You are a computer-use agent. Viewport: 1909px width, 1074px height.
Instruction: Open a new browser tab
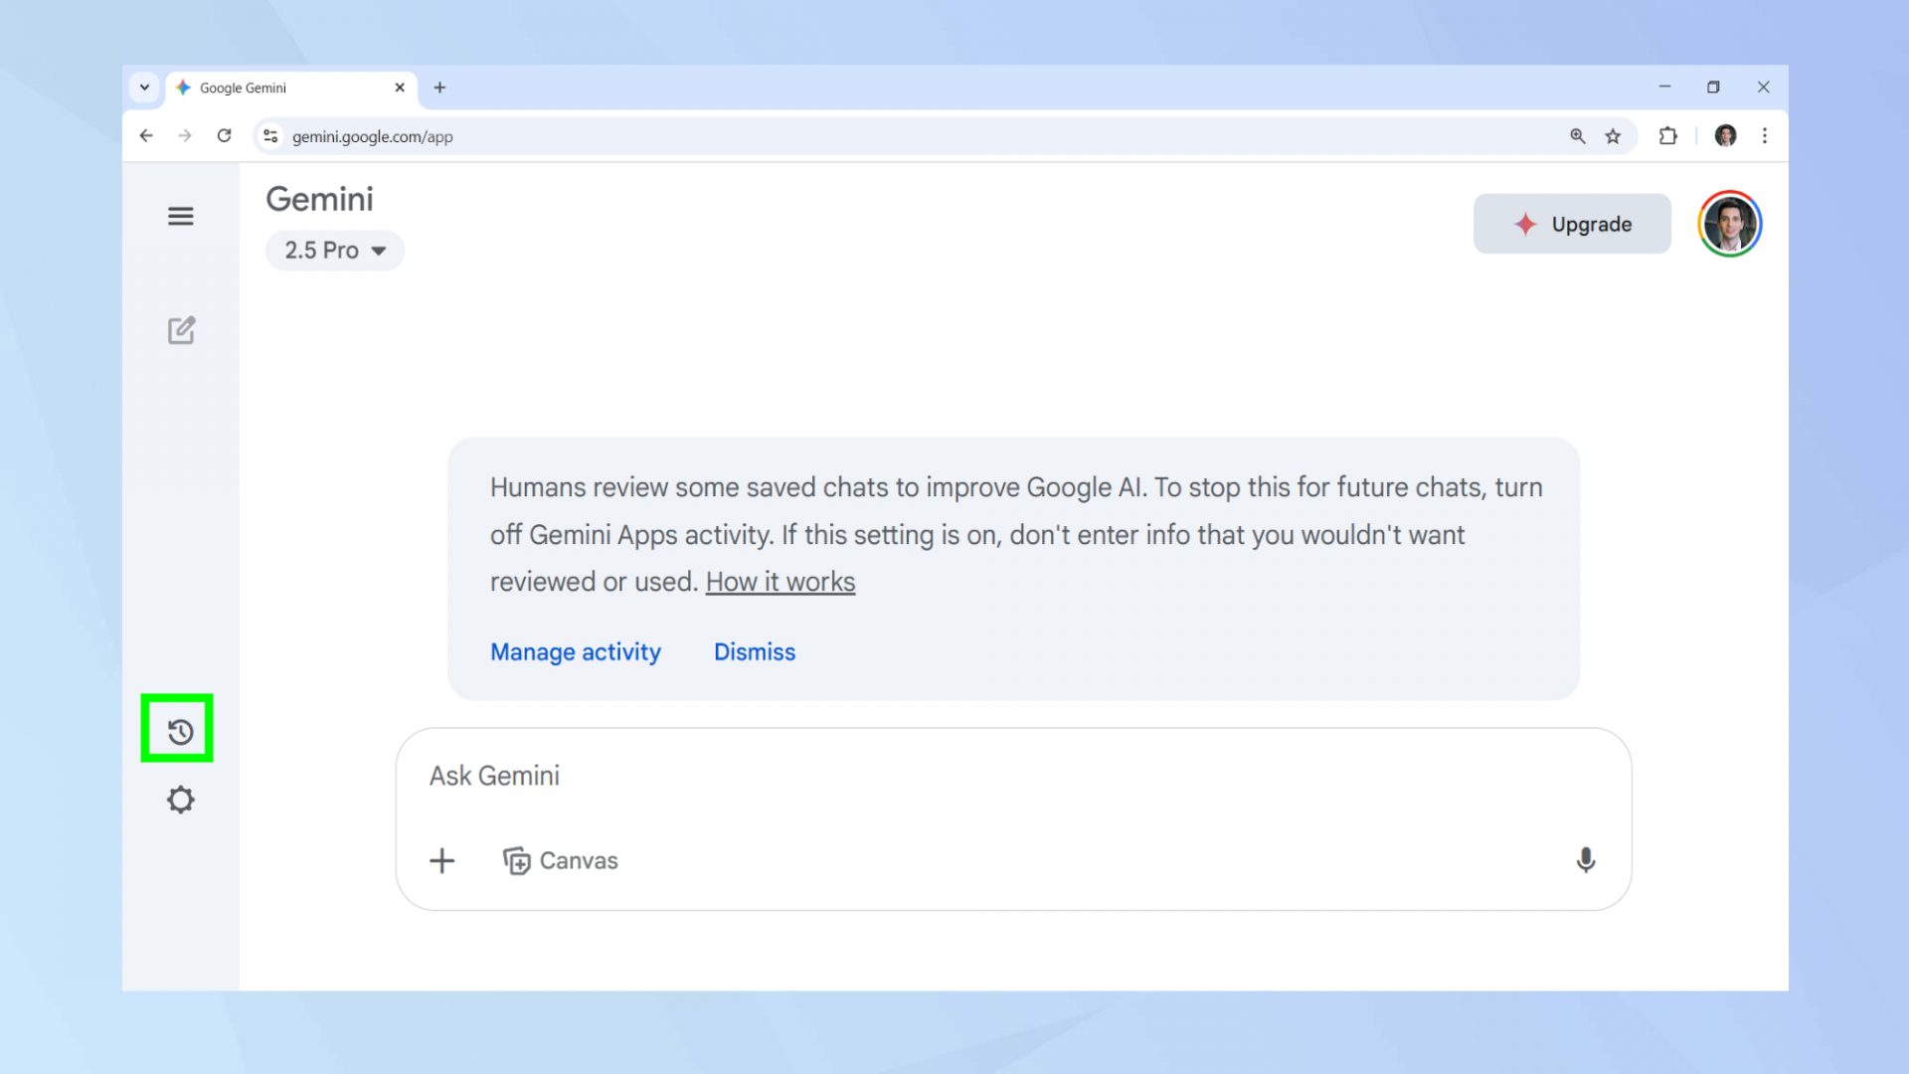[439, 88]
